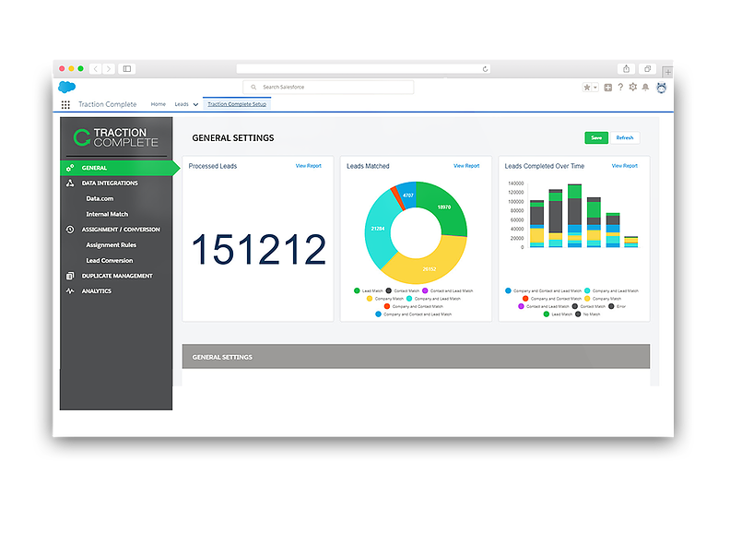This screenshot has height=556, width=730.
Task: Click the browser back arrow
Action: (96, 69)
